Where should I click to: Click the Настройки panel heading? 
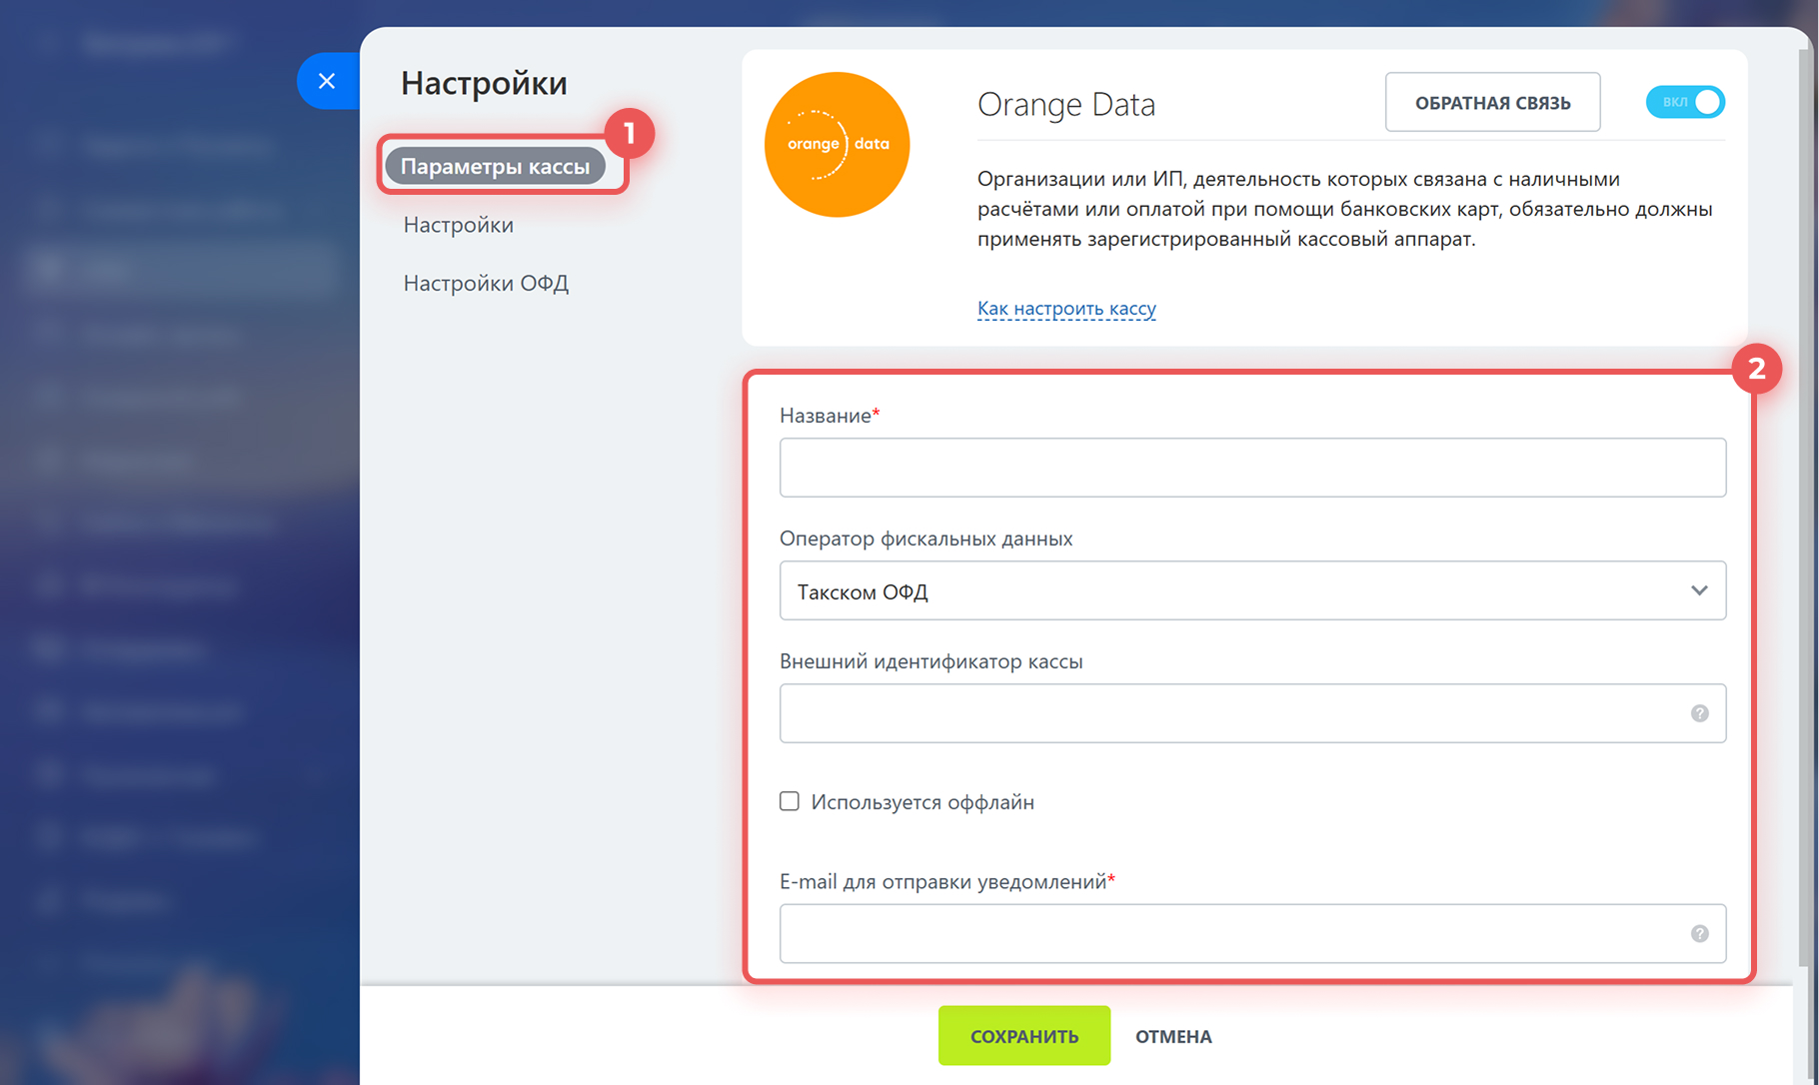pos(484,82)
